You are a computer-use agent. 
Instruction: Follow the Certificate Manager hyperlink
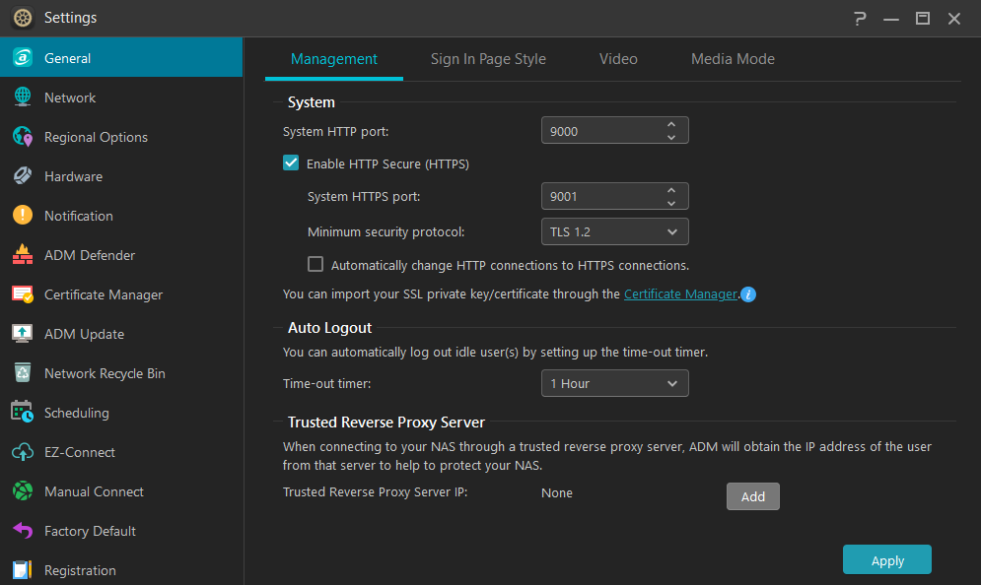click(x=680, y=293)
